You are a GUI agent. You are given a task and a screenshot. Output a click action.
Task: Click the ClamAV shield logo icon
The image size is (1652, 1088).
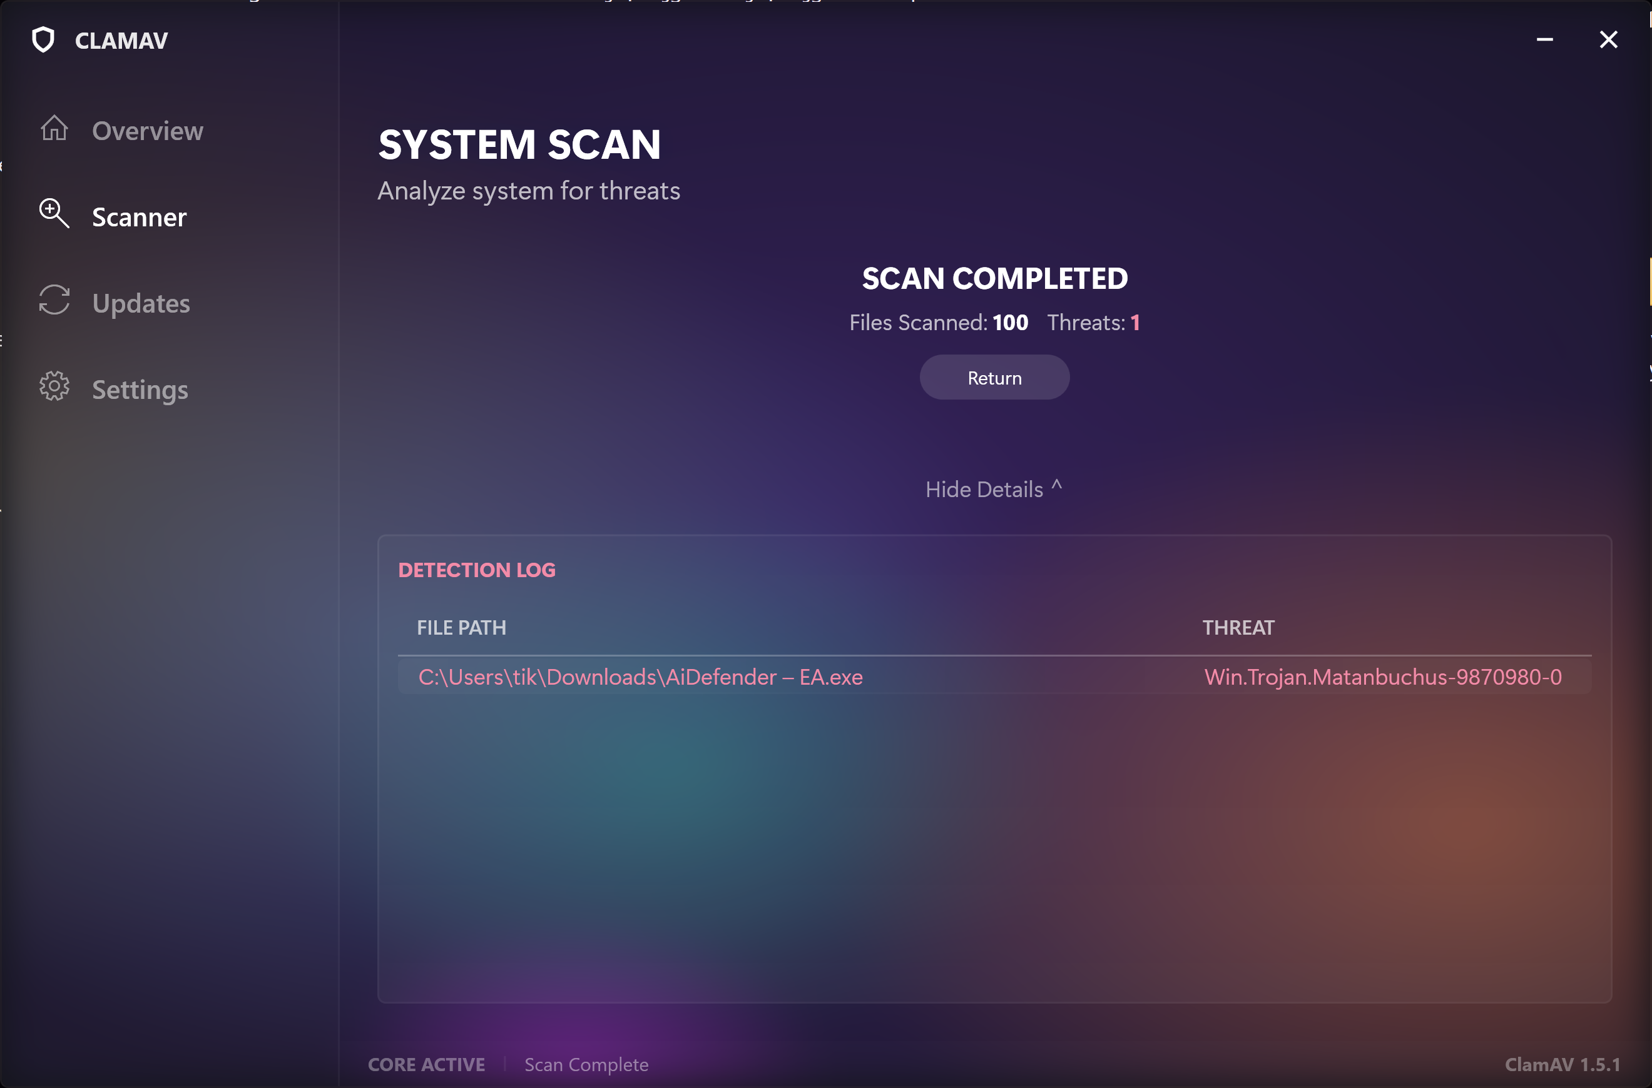tap(43, 39)
